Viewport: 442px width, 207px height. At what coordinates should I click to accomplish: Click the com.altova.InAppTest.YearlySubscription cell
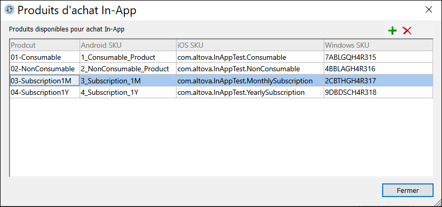coord(250,93)
